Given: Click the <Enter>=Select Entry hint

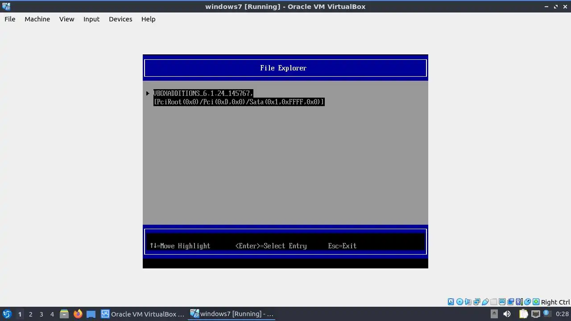Looking at the screenshot, I should click(271, 246).
